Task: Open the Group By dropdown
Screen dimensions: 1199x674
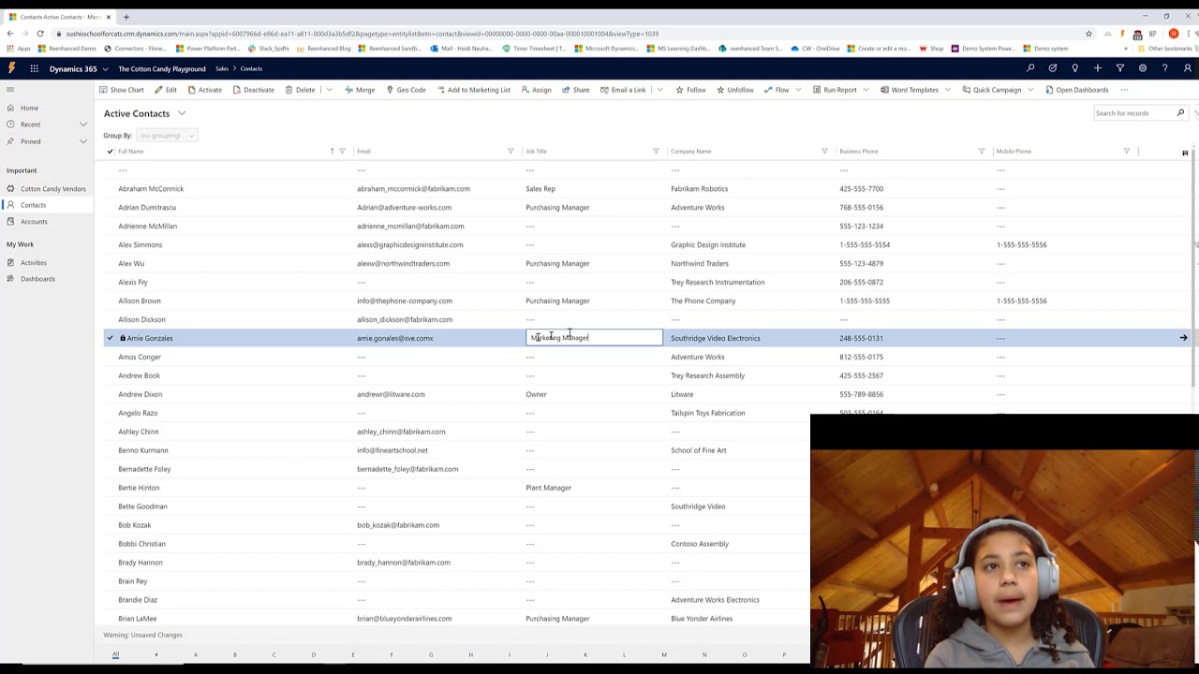Action: click(x=166, y=136)
